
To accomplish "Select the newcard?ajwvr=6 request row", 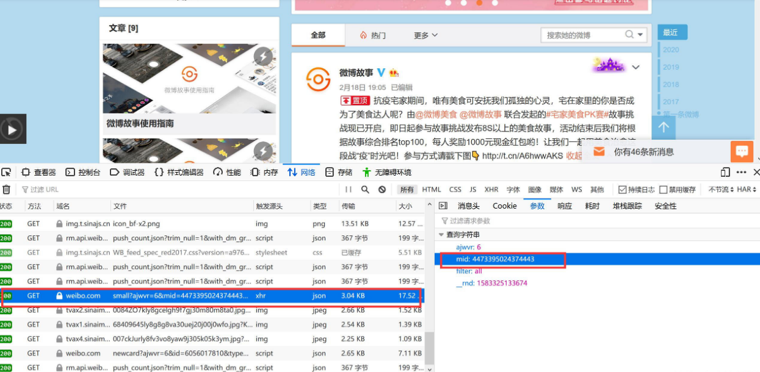I will point(212,353).
